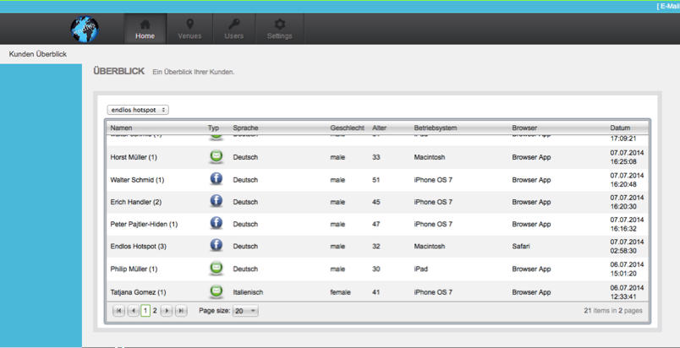The image size is (680, 348).
Task: Click the Kunden Überblick sidebar link
Action: click(37, 54)
